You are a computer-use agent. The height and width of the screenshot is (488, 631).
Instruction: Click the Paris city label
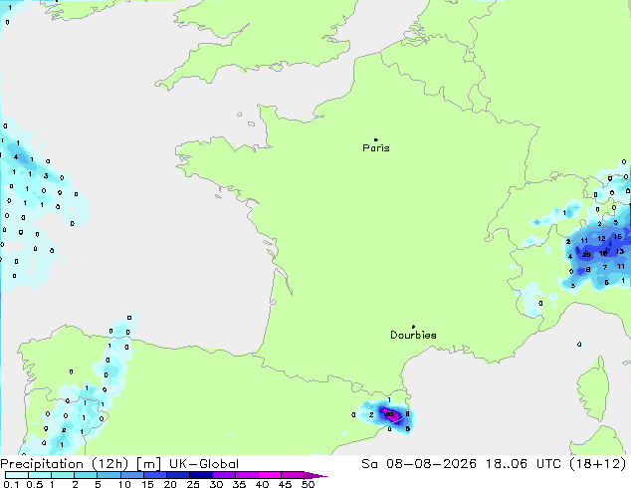(x=376, y=148)
